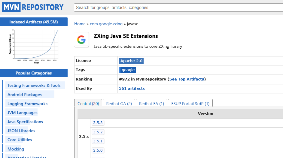Open version 3.5.2
This screenshot has height=158, width=283.
[x=98, y=132]
